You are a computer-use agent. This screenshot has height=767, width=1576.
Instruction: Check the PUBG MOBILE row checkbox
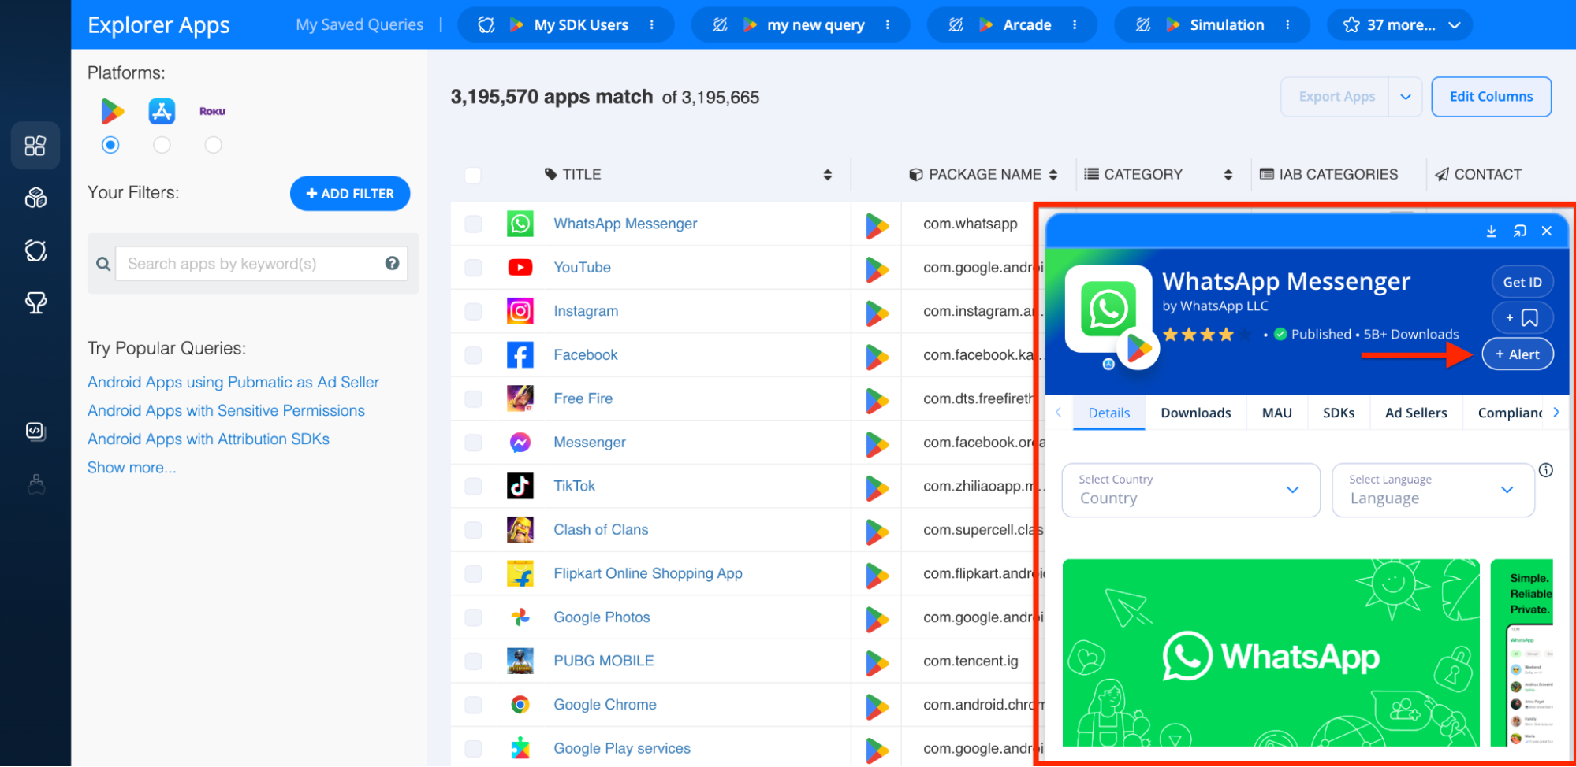[x=473, y=661]
